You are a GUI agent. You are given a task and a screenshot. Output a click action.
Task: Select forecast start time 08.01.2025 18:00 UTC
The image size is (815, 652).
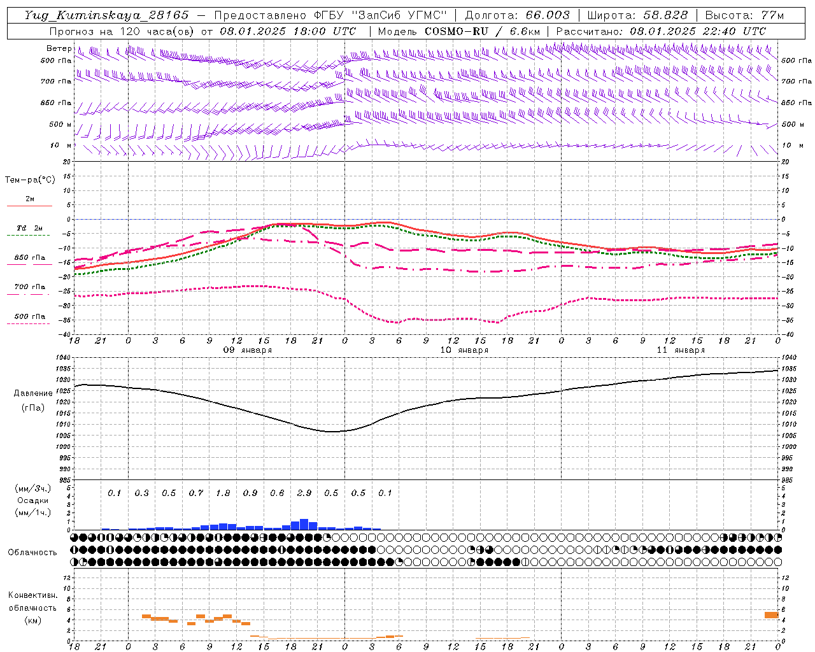coord(288,31)
